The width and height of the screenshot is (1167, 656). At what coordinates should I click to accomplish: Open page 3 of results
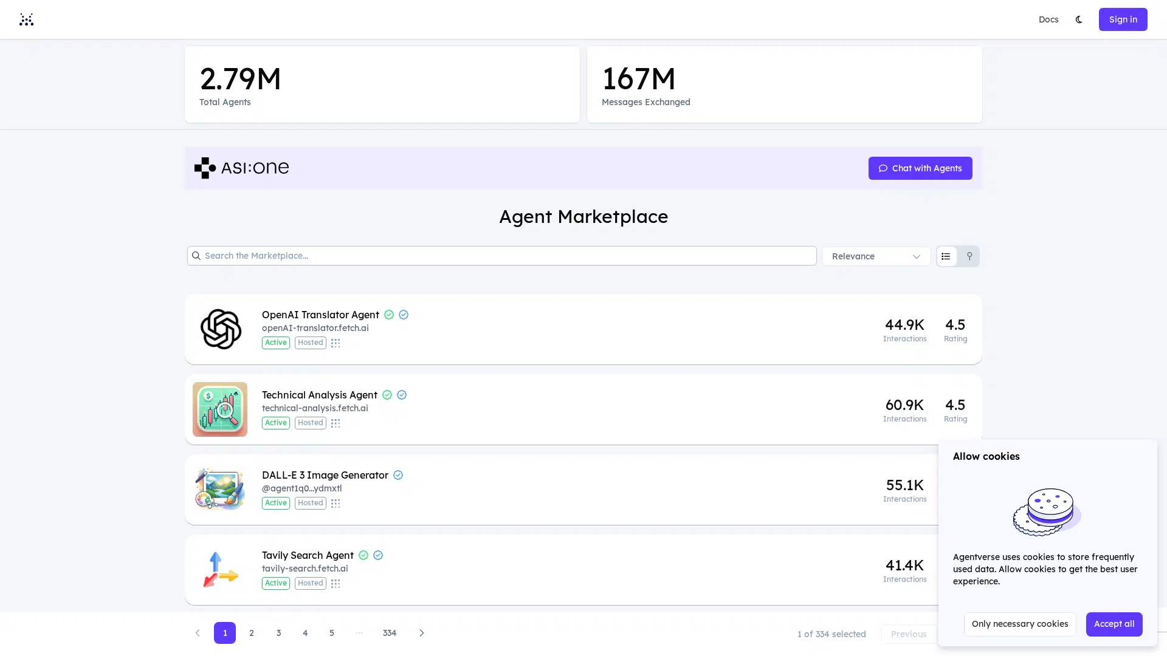point(278,633)
